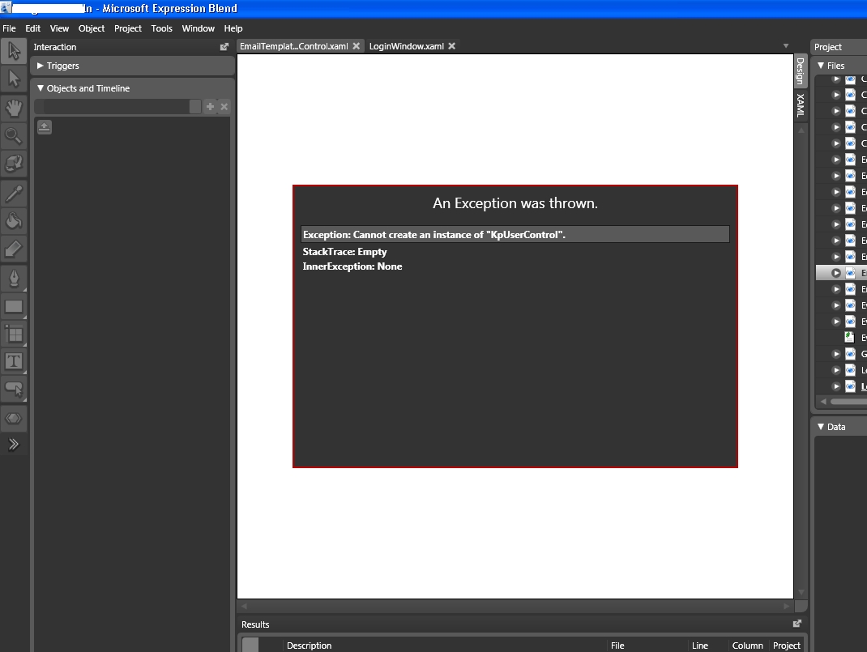Sort results by File column
867x652 pixels.
click(617, 646)
